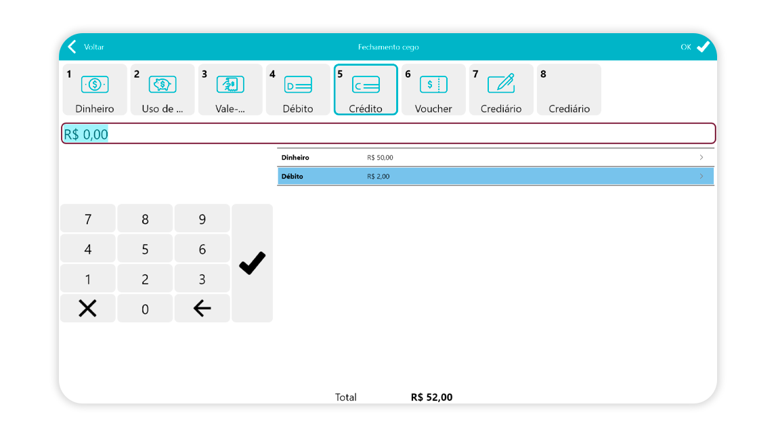Delete last digit with backspace arrow
The width and height of the screenshot is (776, 436).
tap(202, 308)
